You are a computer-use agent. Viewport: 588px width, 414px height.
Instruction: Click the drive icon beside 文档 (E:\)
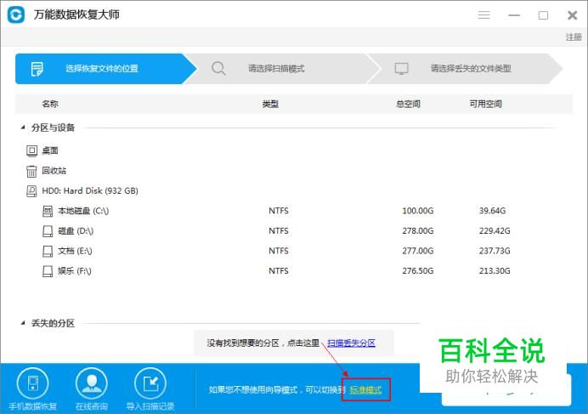click(x=48, y=251)
